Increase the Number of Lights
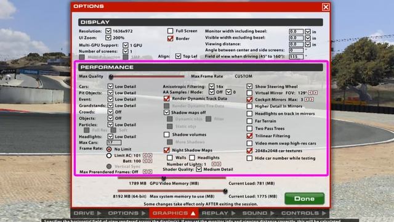Image resolution: width=394 pixels, height=222 pixels. (x=219, y=164)
